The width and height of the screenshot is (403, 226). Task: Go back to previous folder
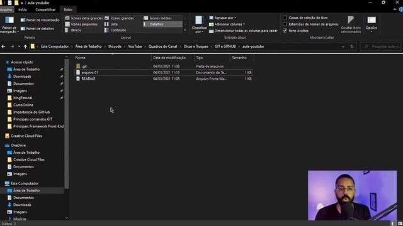(3, 46)
